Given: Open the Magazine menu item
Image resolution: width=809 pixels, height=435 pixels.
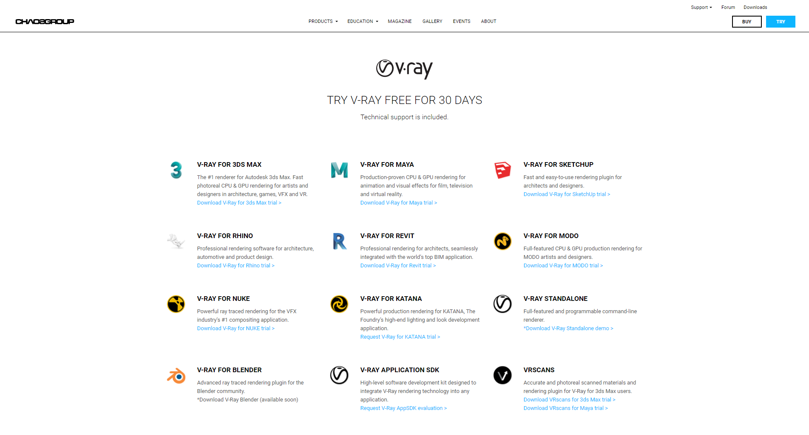Looking at the screenshot, I should tap(400, 22).
